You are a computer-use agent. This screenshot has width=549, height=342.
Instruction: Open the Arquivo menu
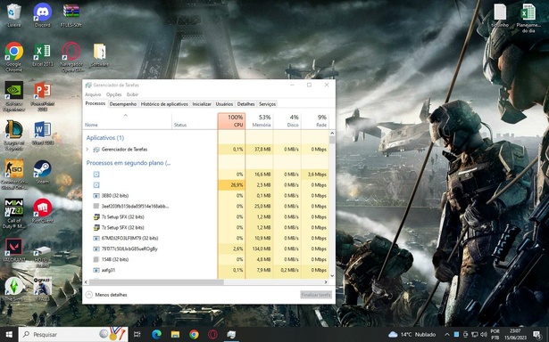coord(93,94)
